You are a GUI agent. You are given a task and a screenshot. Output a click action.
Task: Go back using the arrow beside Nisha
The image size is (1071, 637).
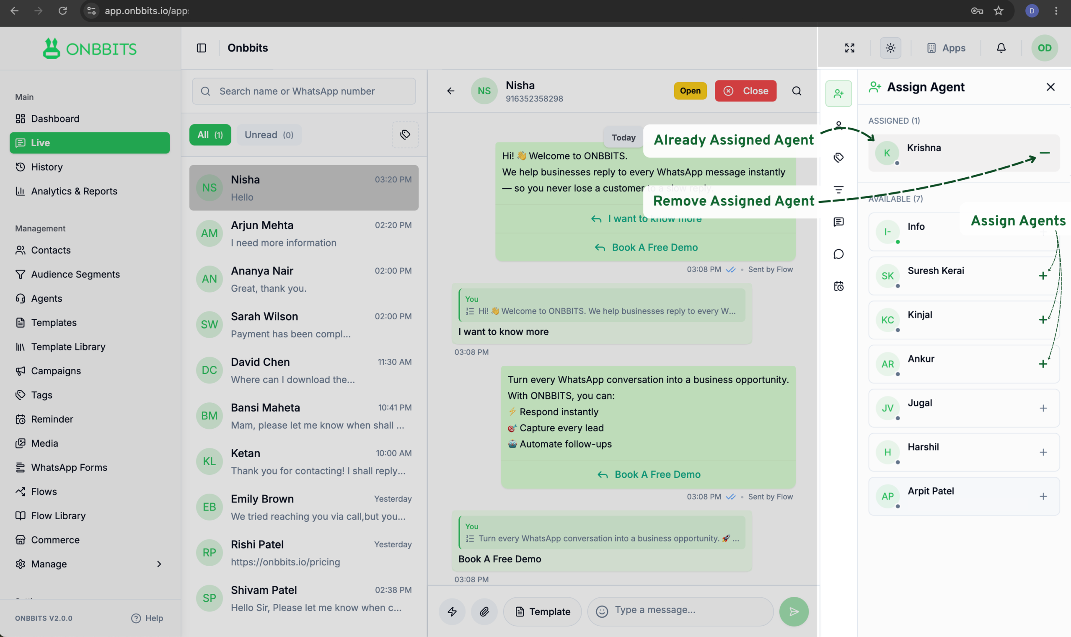450,91
